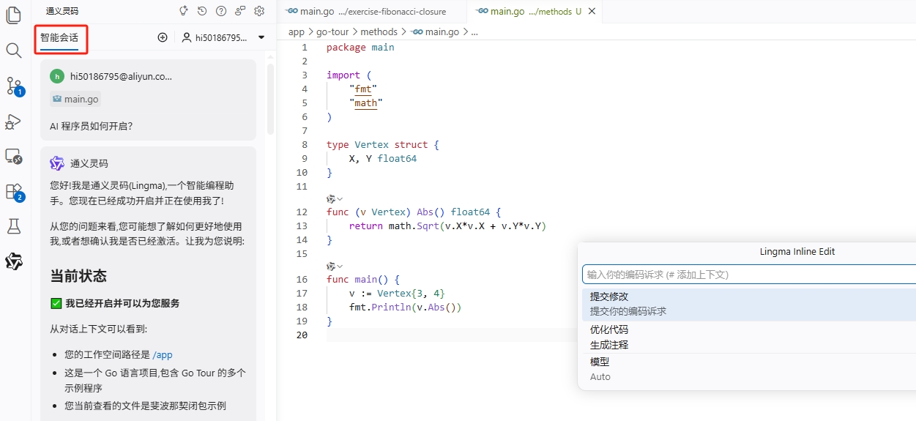Open the 模型 Auto model selector

click(747, 369)
